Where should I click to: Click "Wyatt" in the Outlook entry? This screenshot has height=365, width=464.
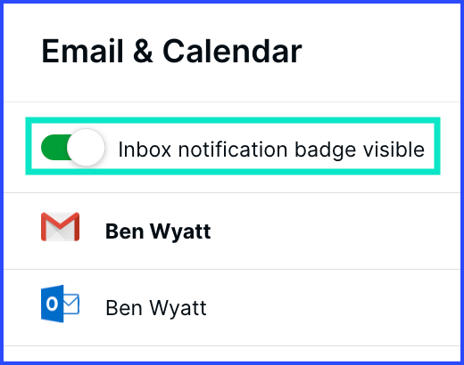coord(178,308)
